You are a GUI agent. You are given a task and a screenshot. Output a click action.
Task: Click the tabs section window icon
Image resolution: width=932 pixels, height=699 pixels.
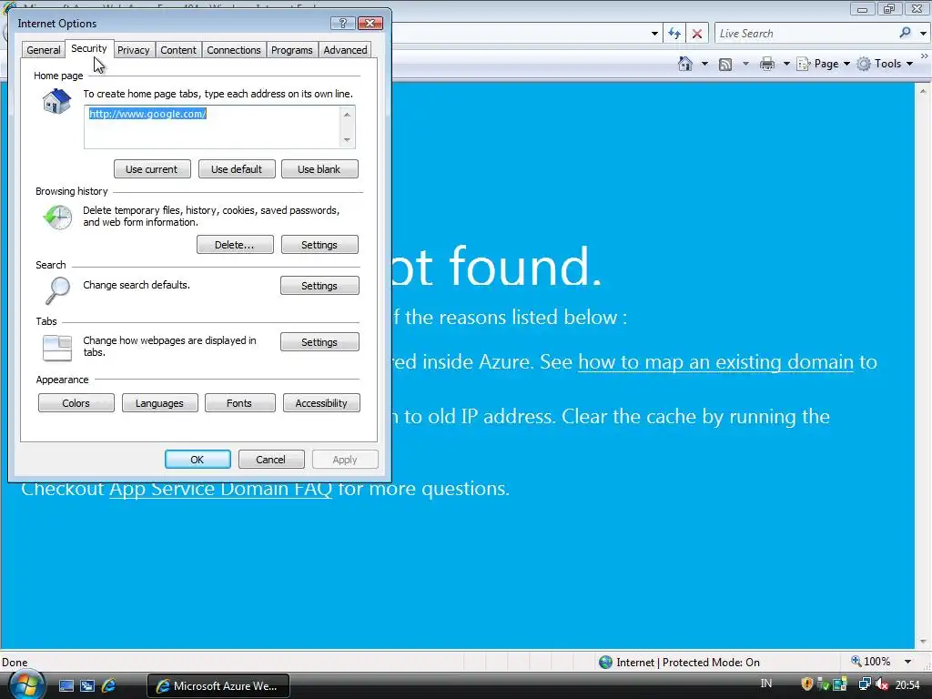point(57,348)
